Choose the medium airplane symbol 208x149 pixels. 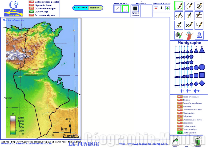[188, 91]
